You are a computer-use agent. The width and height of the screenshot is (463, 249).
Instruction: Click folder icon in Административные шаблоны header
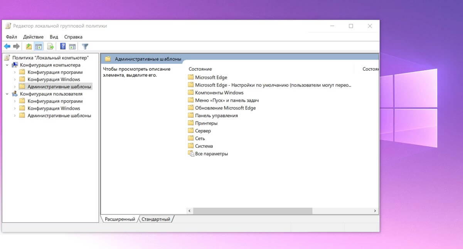point(108,59)
